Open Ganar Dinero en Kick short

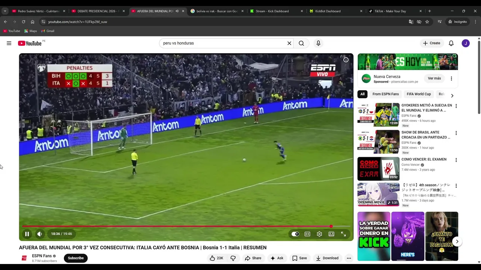374,236
